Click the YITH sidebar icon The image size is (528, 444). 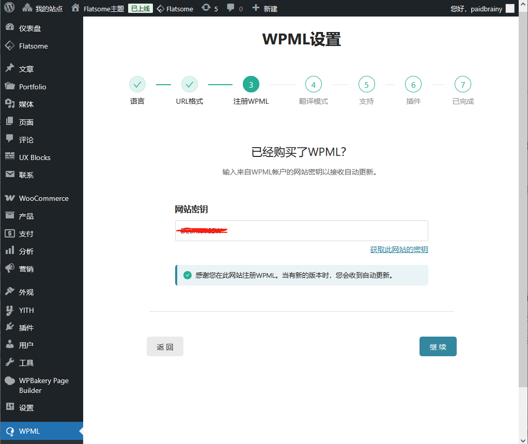click(x=10, y=310)
